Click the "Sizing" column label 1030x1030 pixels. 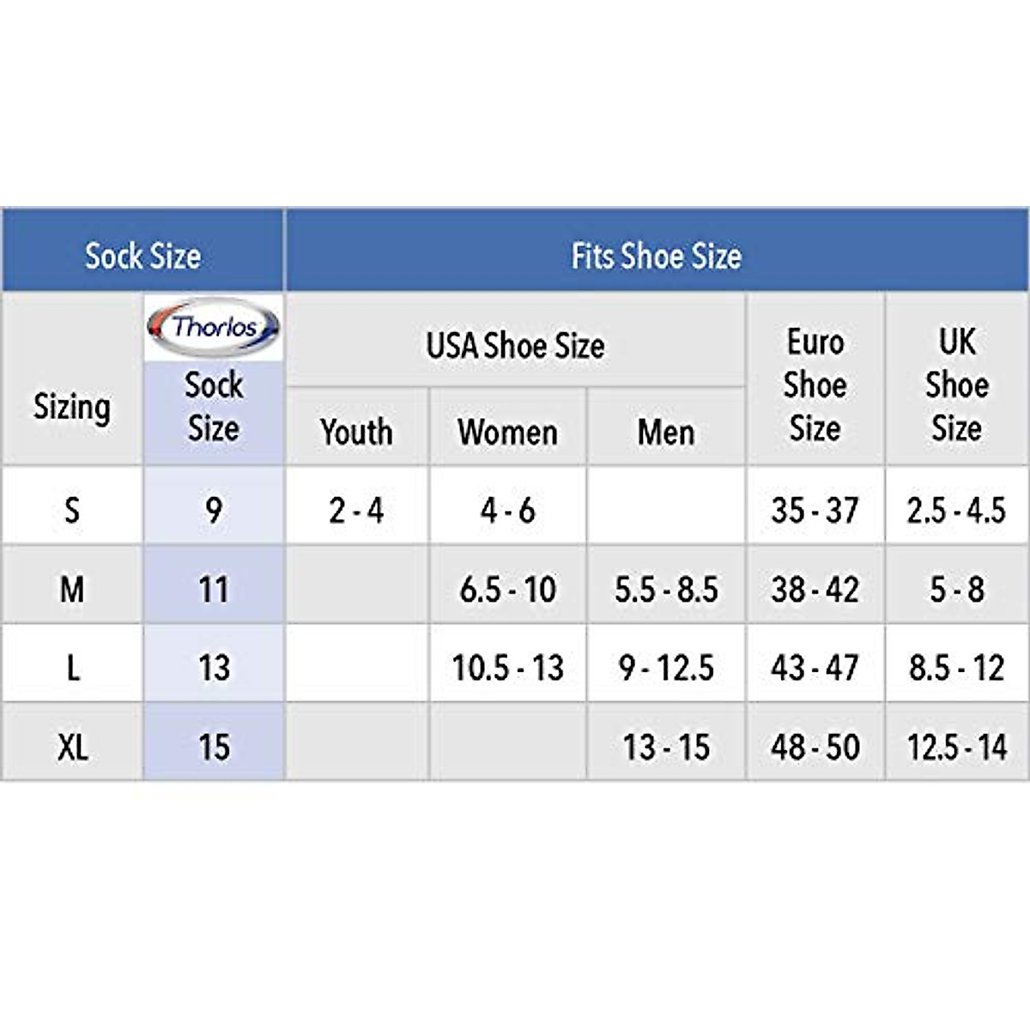click(x=72, y=407)
